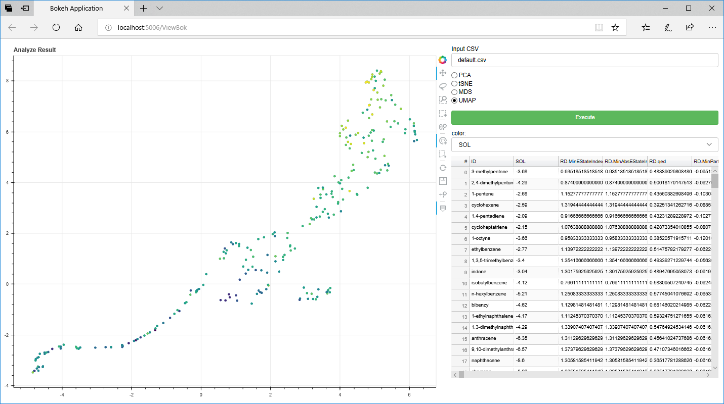Choose the tSNE radio option

pos(454,84)
